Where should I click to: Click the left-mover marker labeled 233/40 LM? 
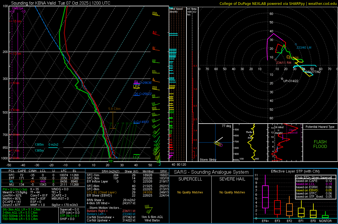click(x=296, y=44)
